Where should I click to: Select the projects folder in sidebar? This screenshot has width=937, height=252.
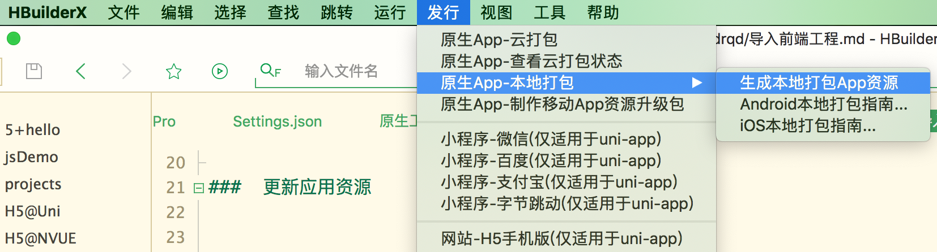point(33,185)
